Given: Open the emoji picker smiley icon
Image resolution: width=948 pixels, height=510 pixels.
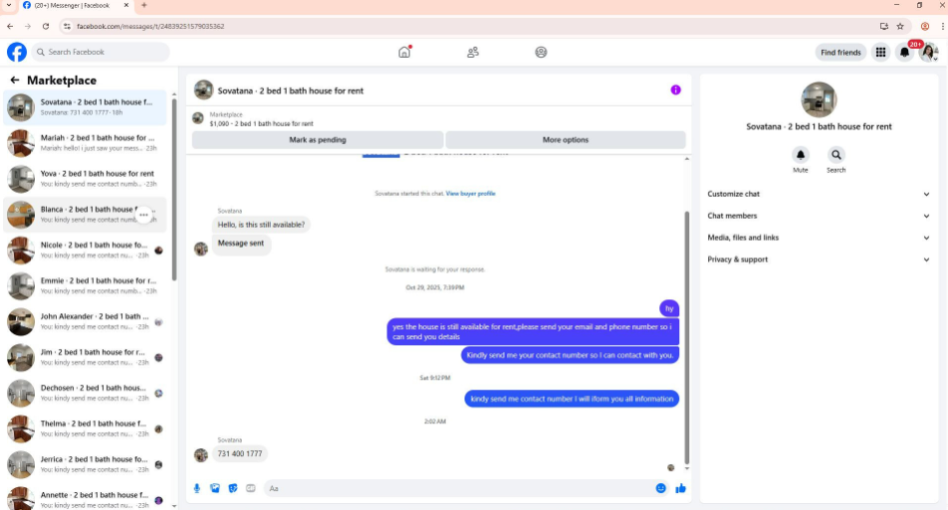Looking at the screenshot, I should click(661, 488).
